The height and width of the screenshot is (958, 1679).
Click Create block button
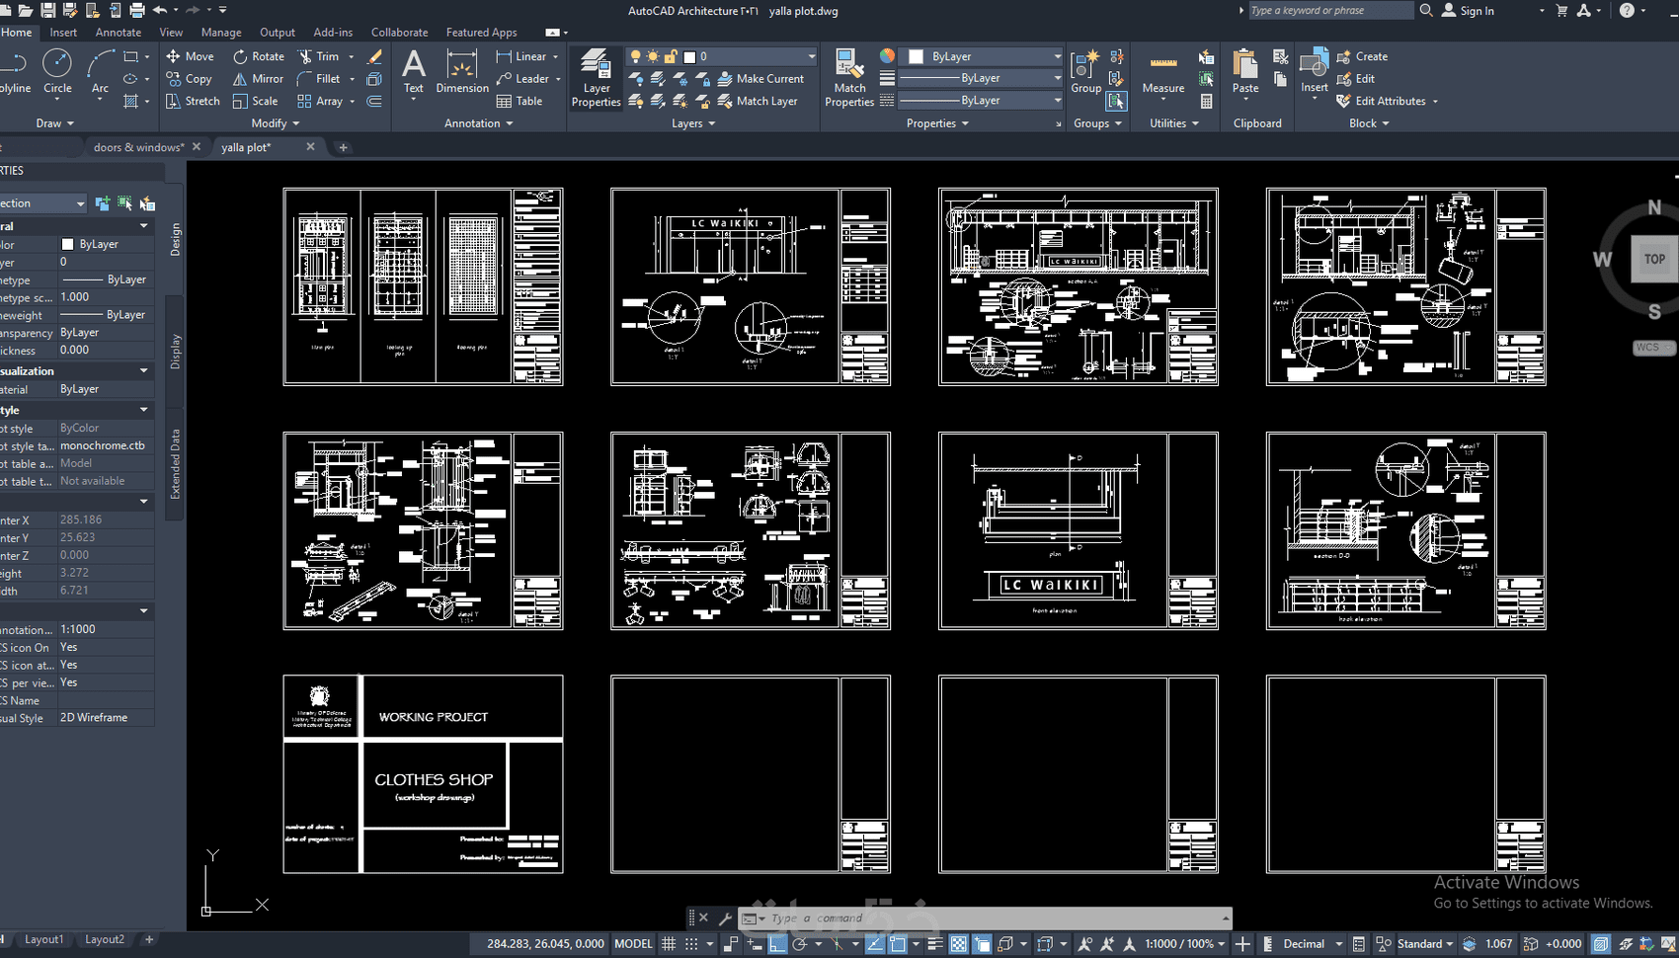1362,56
